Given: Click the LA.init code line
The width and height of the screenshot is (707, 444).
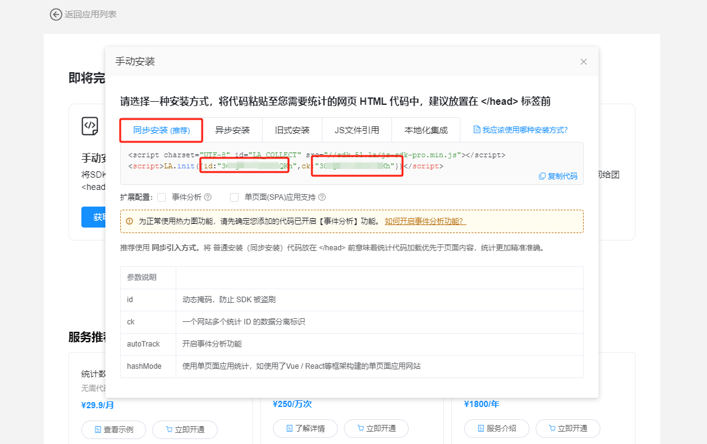Looking at the screenshot, I should (286, 166).
